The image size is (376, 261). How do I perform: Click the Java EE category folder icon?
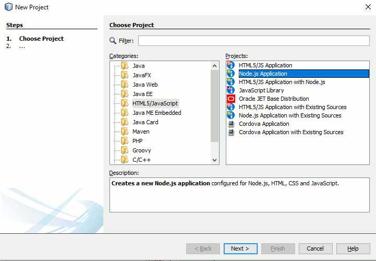coord(125,94)
